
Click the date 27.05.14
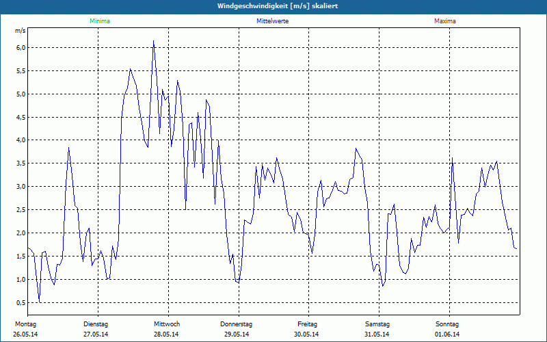point(96,334)
